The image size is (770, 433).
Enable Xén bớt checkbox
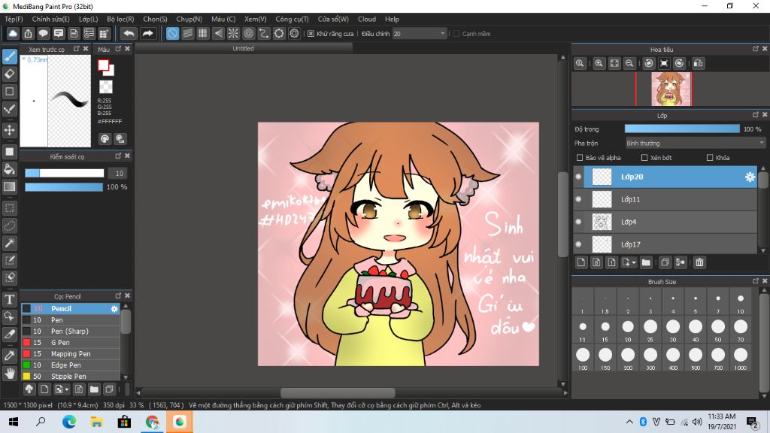[x=644, y=158]
